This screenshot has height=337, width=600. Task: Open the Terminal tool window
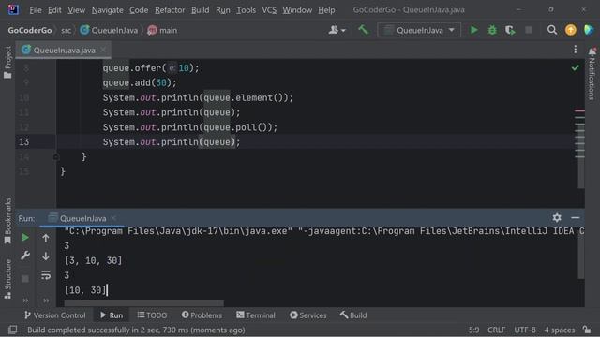256,315
